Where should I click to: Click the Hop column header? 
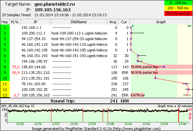tap(5, 22)
